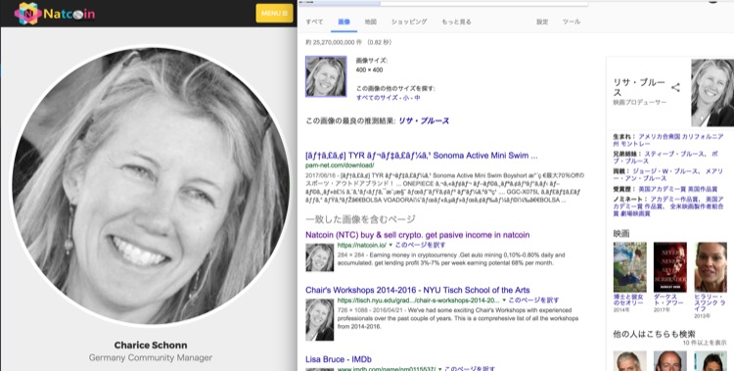
Task: Click the 中 size link
Action: [x=417, y=98]
